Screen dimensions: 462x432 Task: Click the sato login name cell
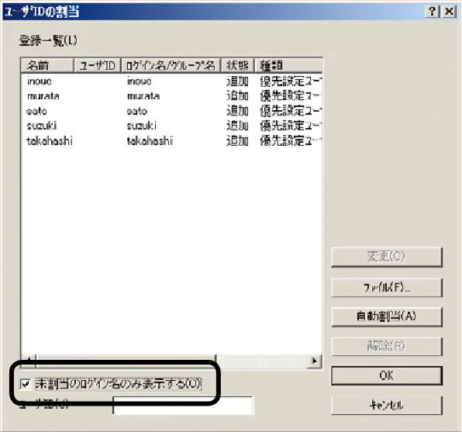tap(137, 111)
